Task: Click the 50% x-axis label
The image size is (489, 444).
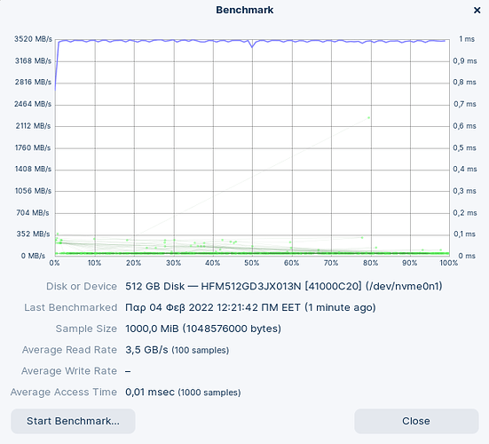Action: (252, 263)
